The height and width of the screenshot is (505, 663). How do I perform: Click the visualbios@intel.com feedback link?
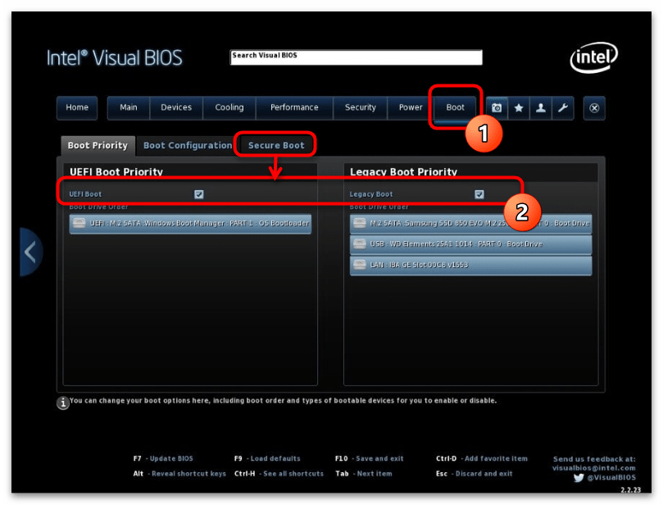pos(593,468)
